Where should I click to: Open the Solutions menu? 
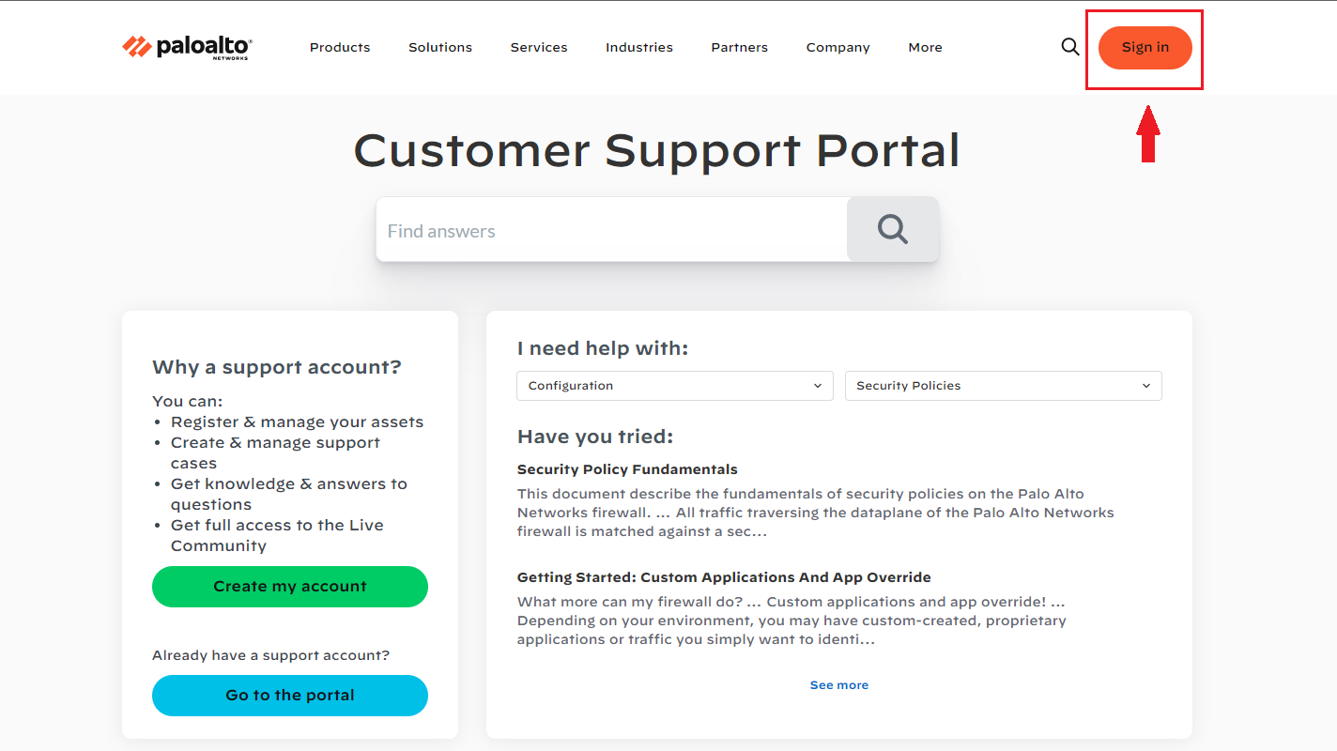[440, 47]
